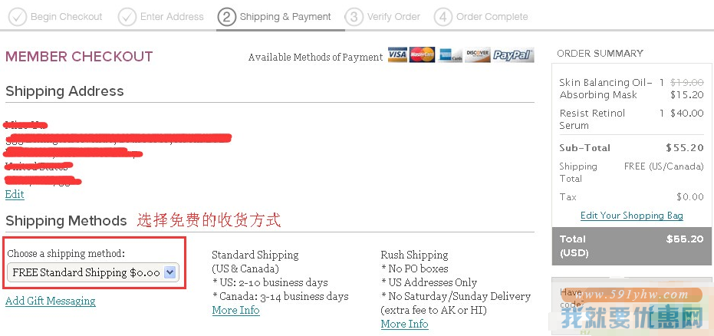
Task: Select FREE Standard Shipping combo box
Action: click(x=93, y=272)
